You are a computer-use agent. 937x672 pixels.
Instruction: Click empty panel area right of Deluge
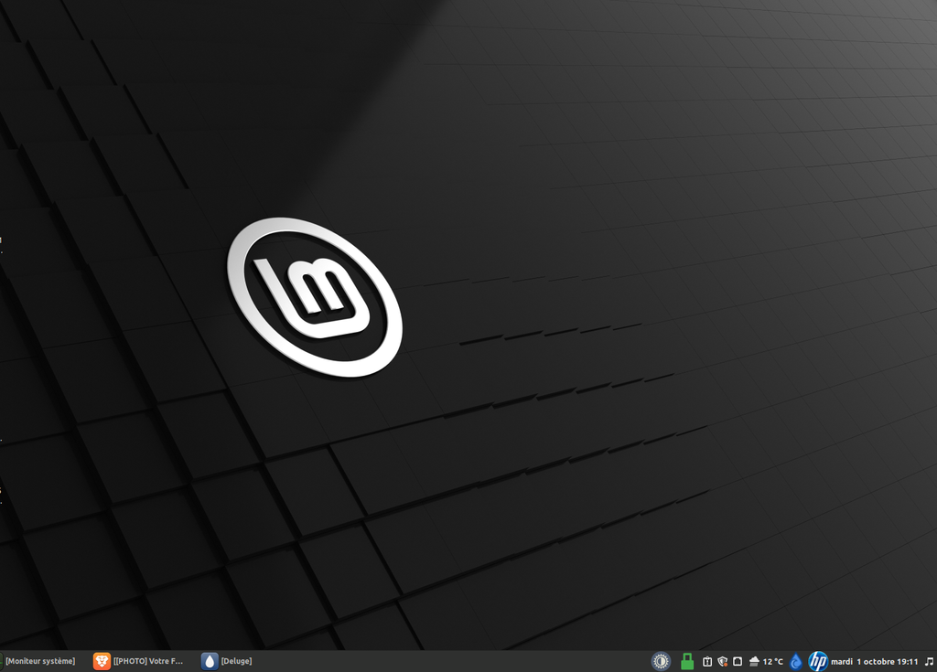tap(439, 661)
